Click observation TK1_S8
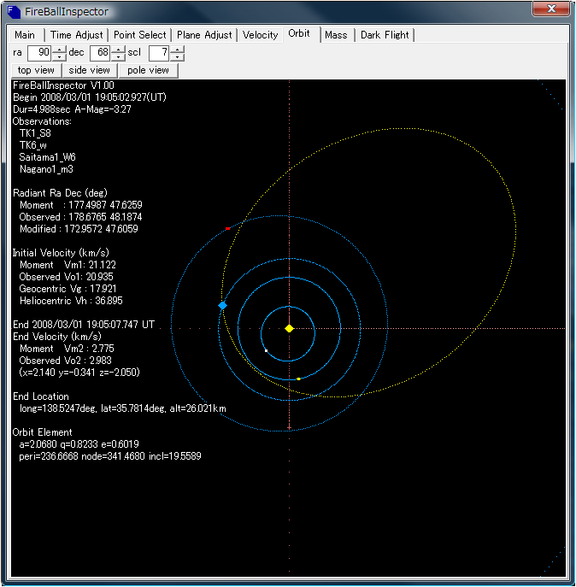This screenshot has width=576, height=587. [35, 133]
